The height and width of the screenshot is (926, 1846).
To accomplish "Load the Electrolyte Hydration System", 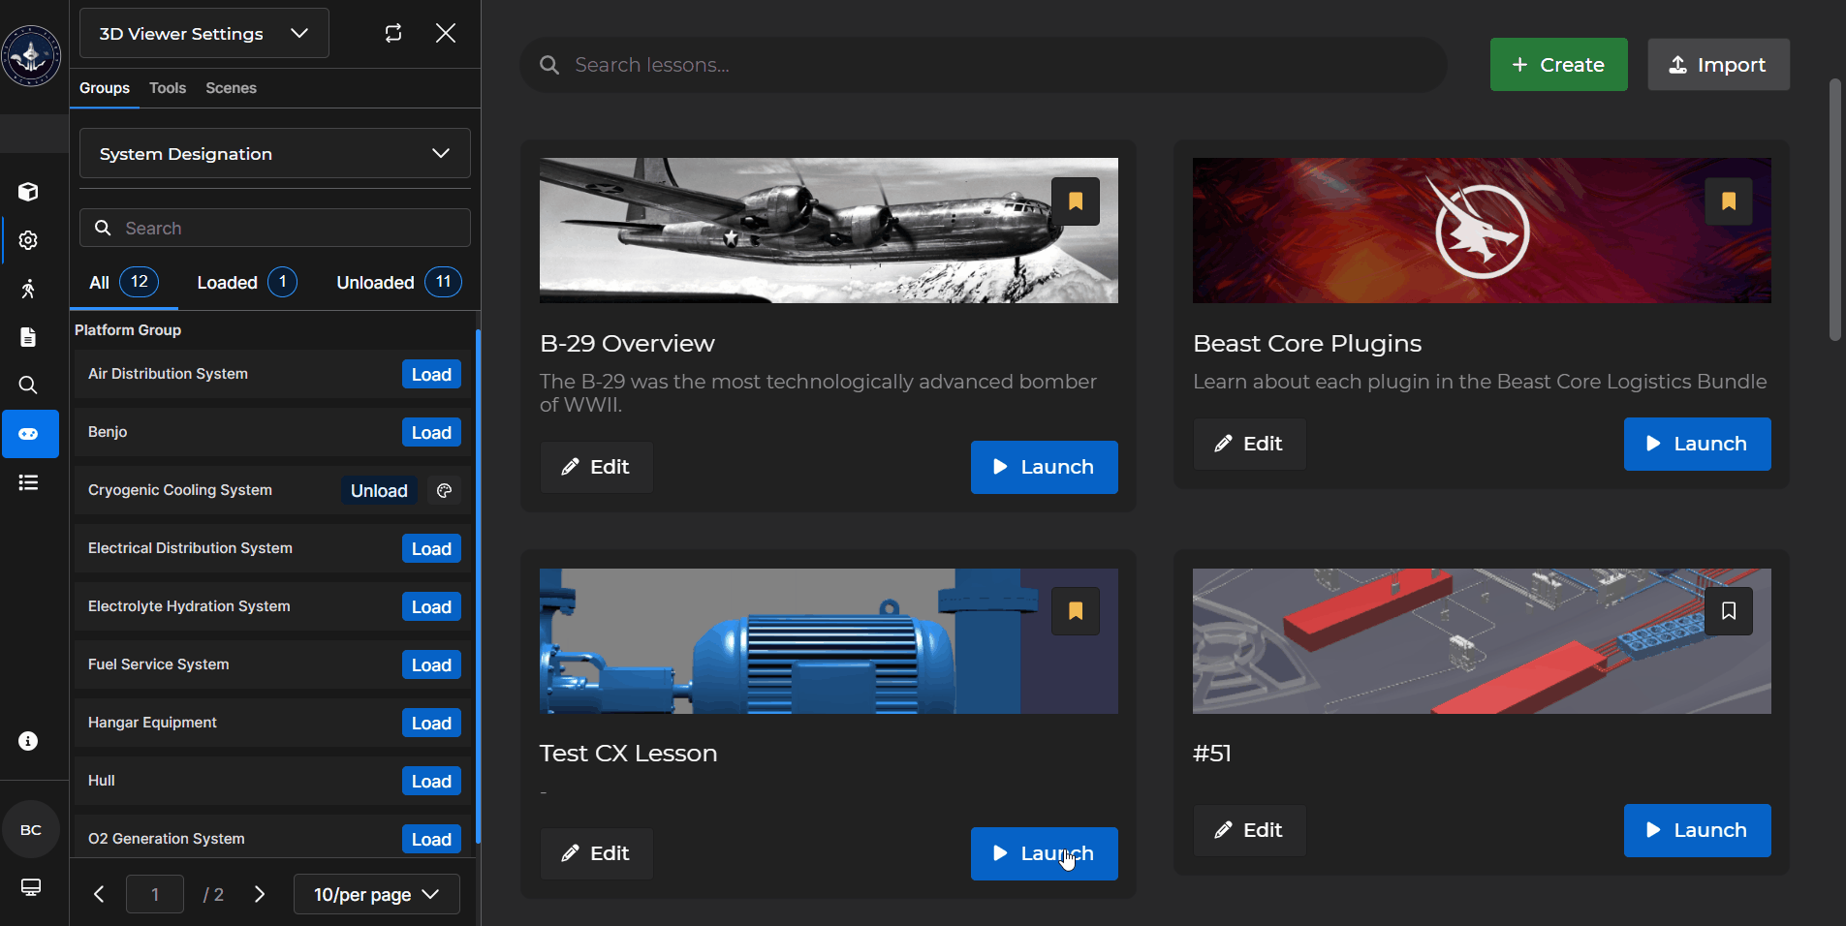I will (431, 607).
